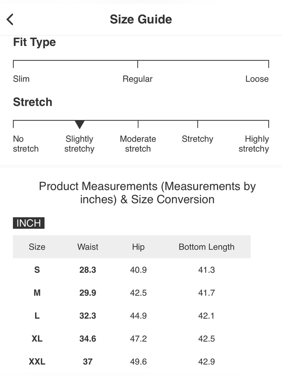
Task: Click the Moderate stretch label
Action: click(138, 144)
